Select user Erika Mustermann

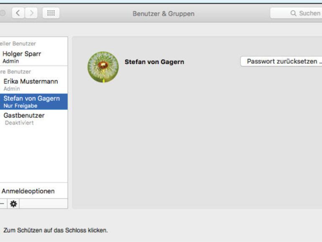tap(34, 85)
